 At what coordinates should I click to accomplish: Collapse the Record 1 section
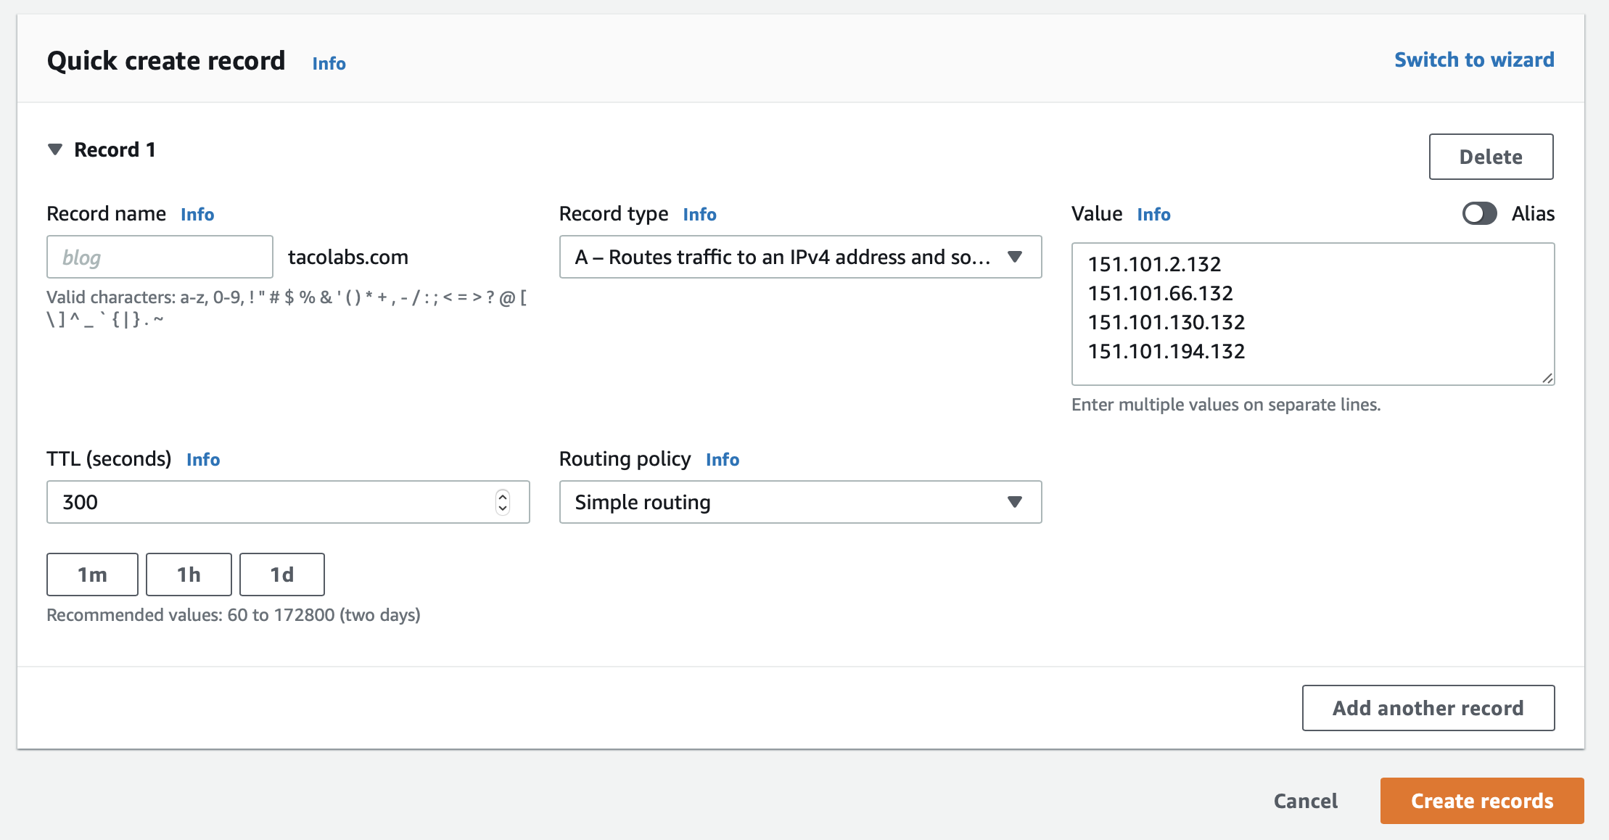(x=56, y=149)
